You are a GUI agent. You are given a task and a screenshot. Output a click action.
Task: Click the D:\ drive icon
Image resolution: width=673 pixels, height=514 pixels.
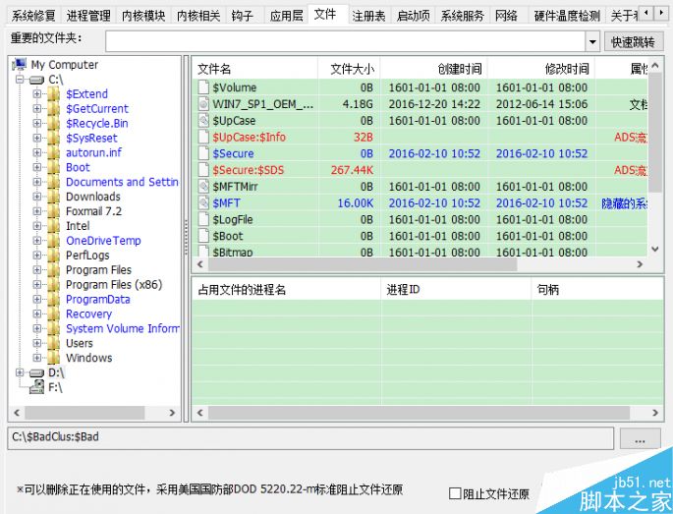coord(36,373)
